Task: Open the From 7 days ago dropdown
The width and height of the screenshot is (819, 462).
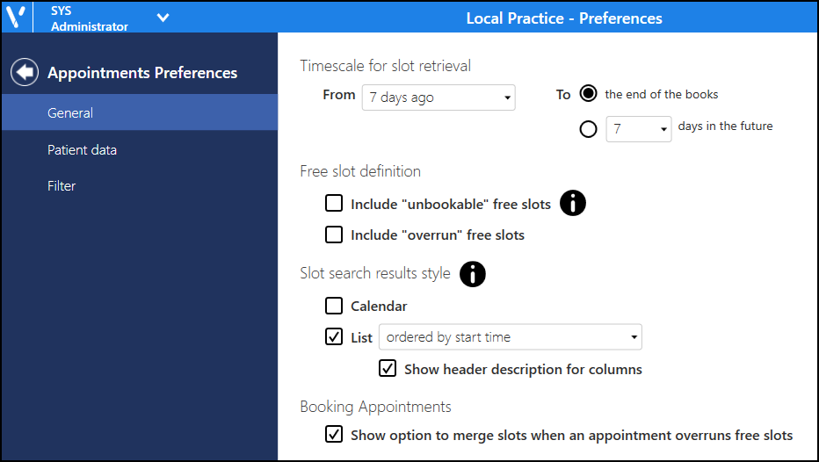Action: pos(438,97)
